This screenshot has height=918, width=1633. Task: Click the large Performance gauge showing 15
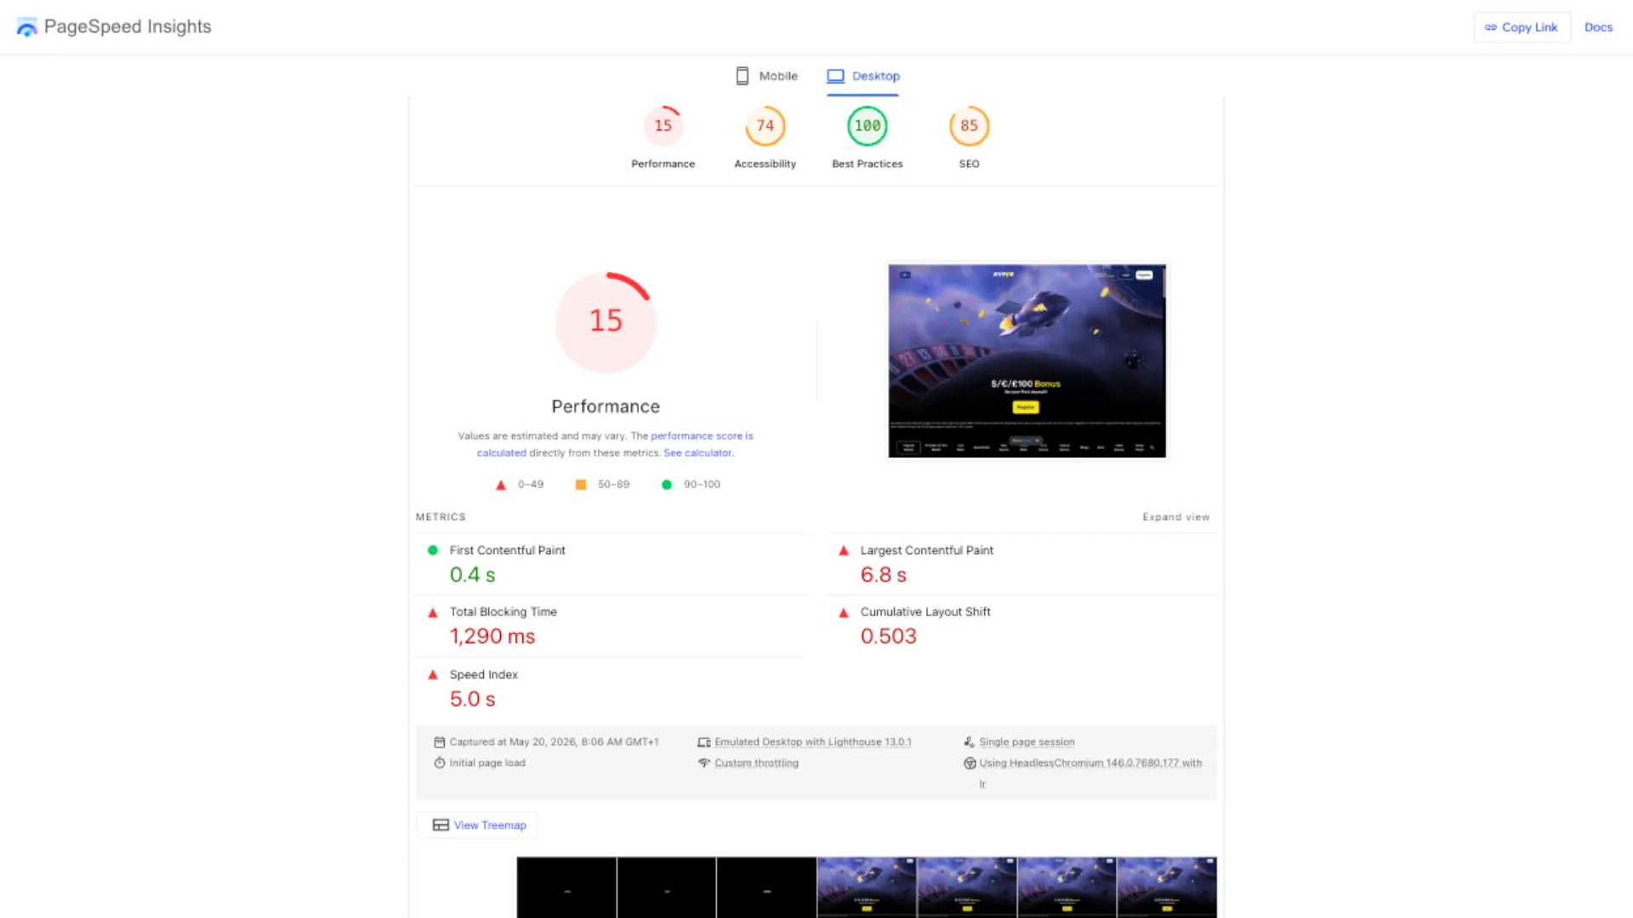606,322
